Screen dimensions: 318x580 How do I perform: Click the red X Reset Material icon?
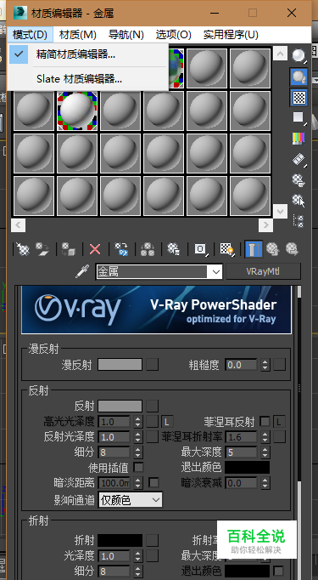tap(95, 249)
